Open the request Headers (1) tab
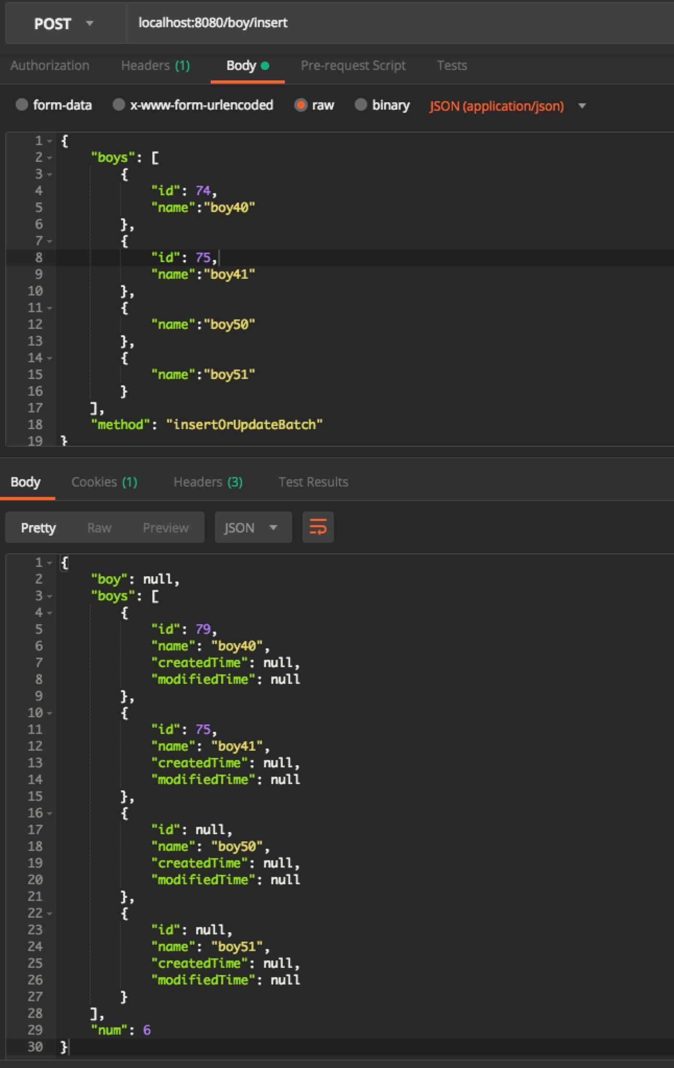674x1068 pixels. point(155,66)
